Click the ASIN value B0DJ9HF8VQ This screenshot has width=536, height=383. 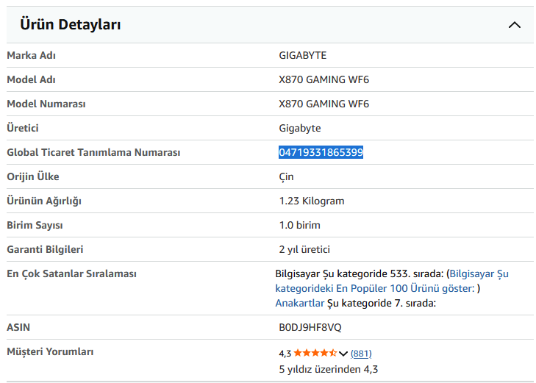[310, 327]
